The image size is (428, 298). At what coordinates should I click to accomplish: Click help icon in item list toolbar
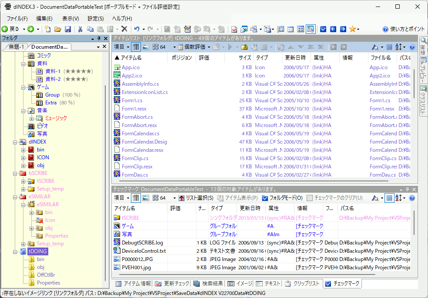[412, 47]
